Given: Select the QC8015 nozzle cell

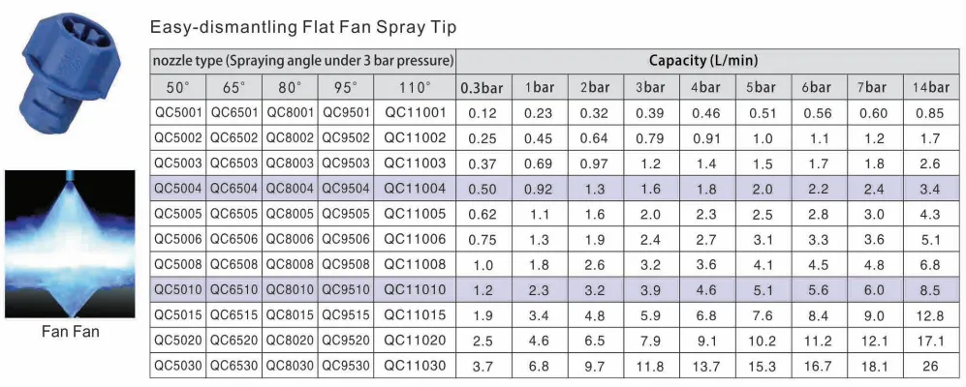Looking at the screenshot, I should (x=290, y=315).
